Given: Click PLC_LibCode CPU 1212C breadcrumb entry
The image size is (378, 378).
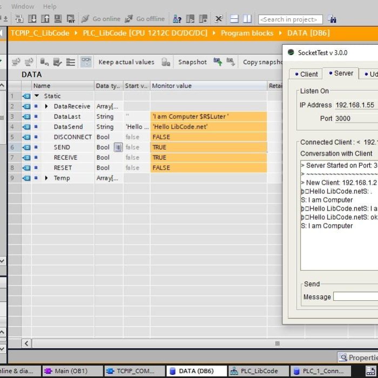Looking at the screenshot, I should pos(145,33).
